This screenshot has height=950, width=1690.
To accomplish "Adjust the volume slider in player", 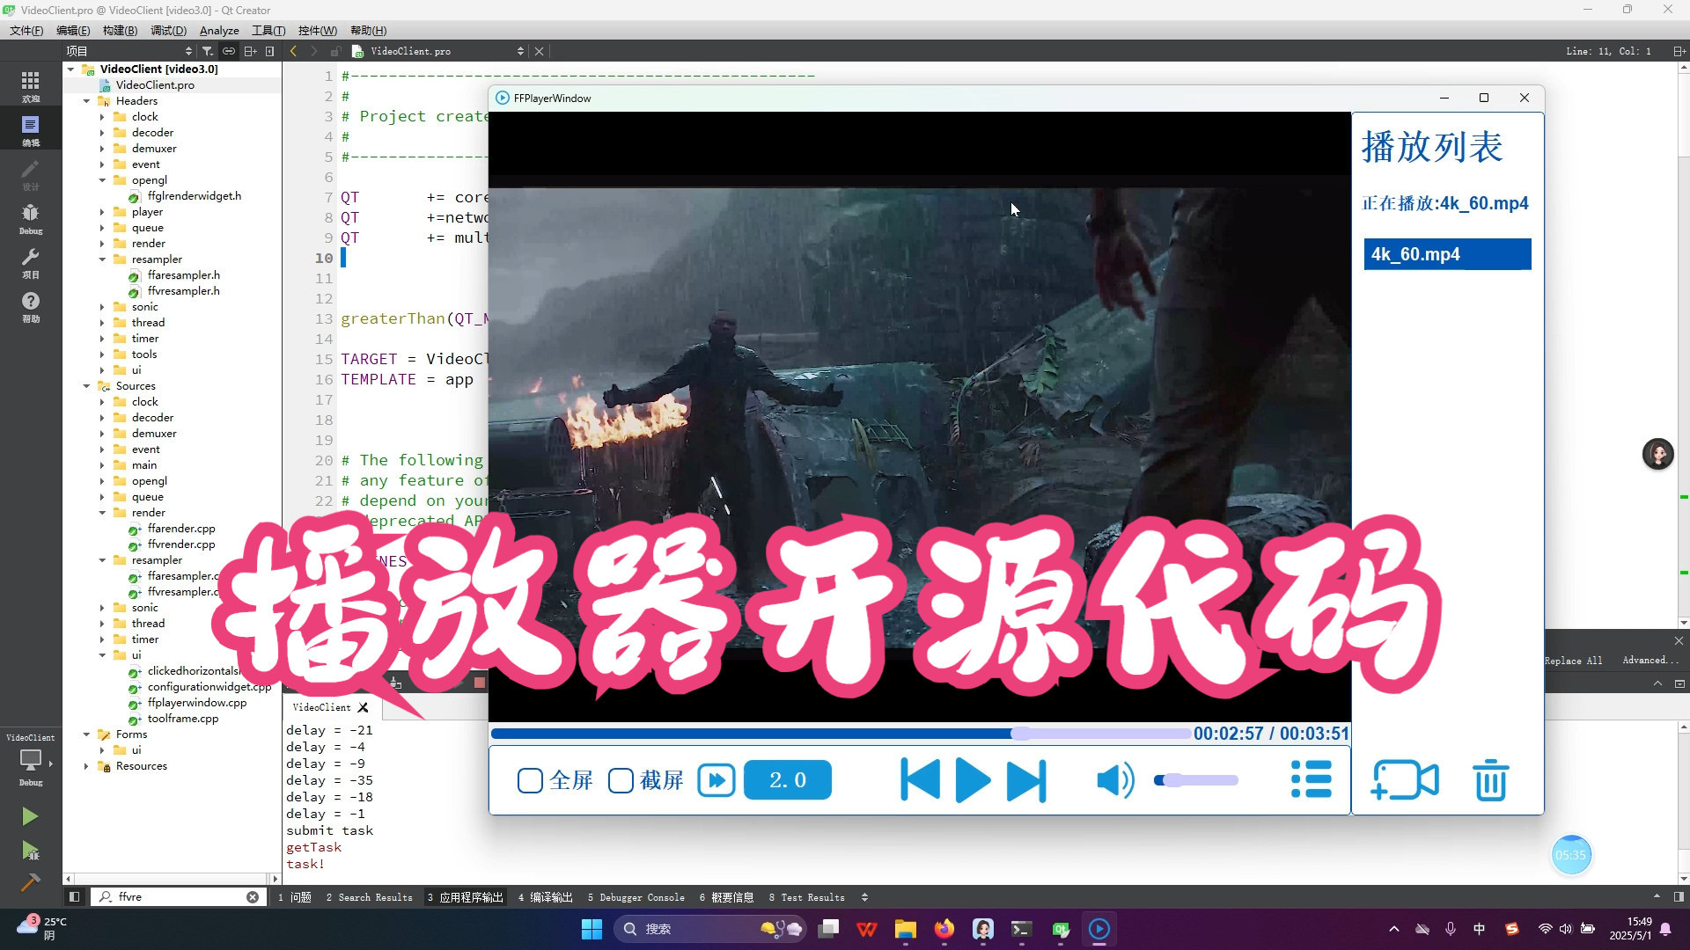I will [x=1195, y=780].
